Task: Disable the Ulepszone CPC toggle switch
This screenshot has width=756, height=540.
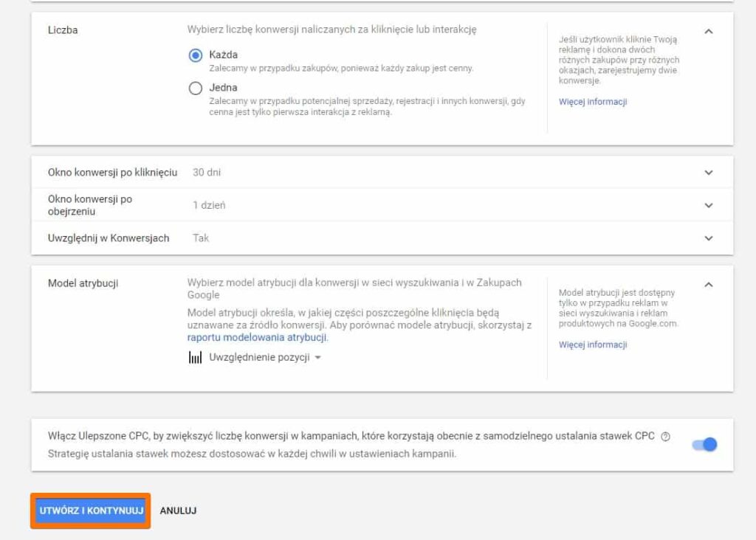Action: point(704,444)
